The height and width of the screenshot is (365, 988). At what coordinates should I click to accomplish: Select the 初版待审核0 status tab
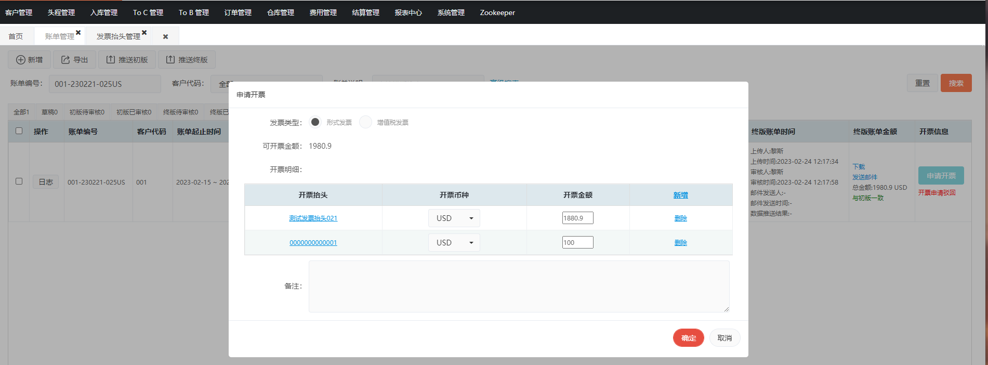pos(87,112)
